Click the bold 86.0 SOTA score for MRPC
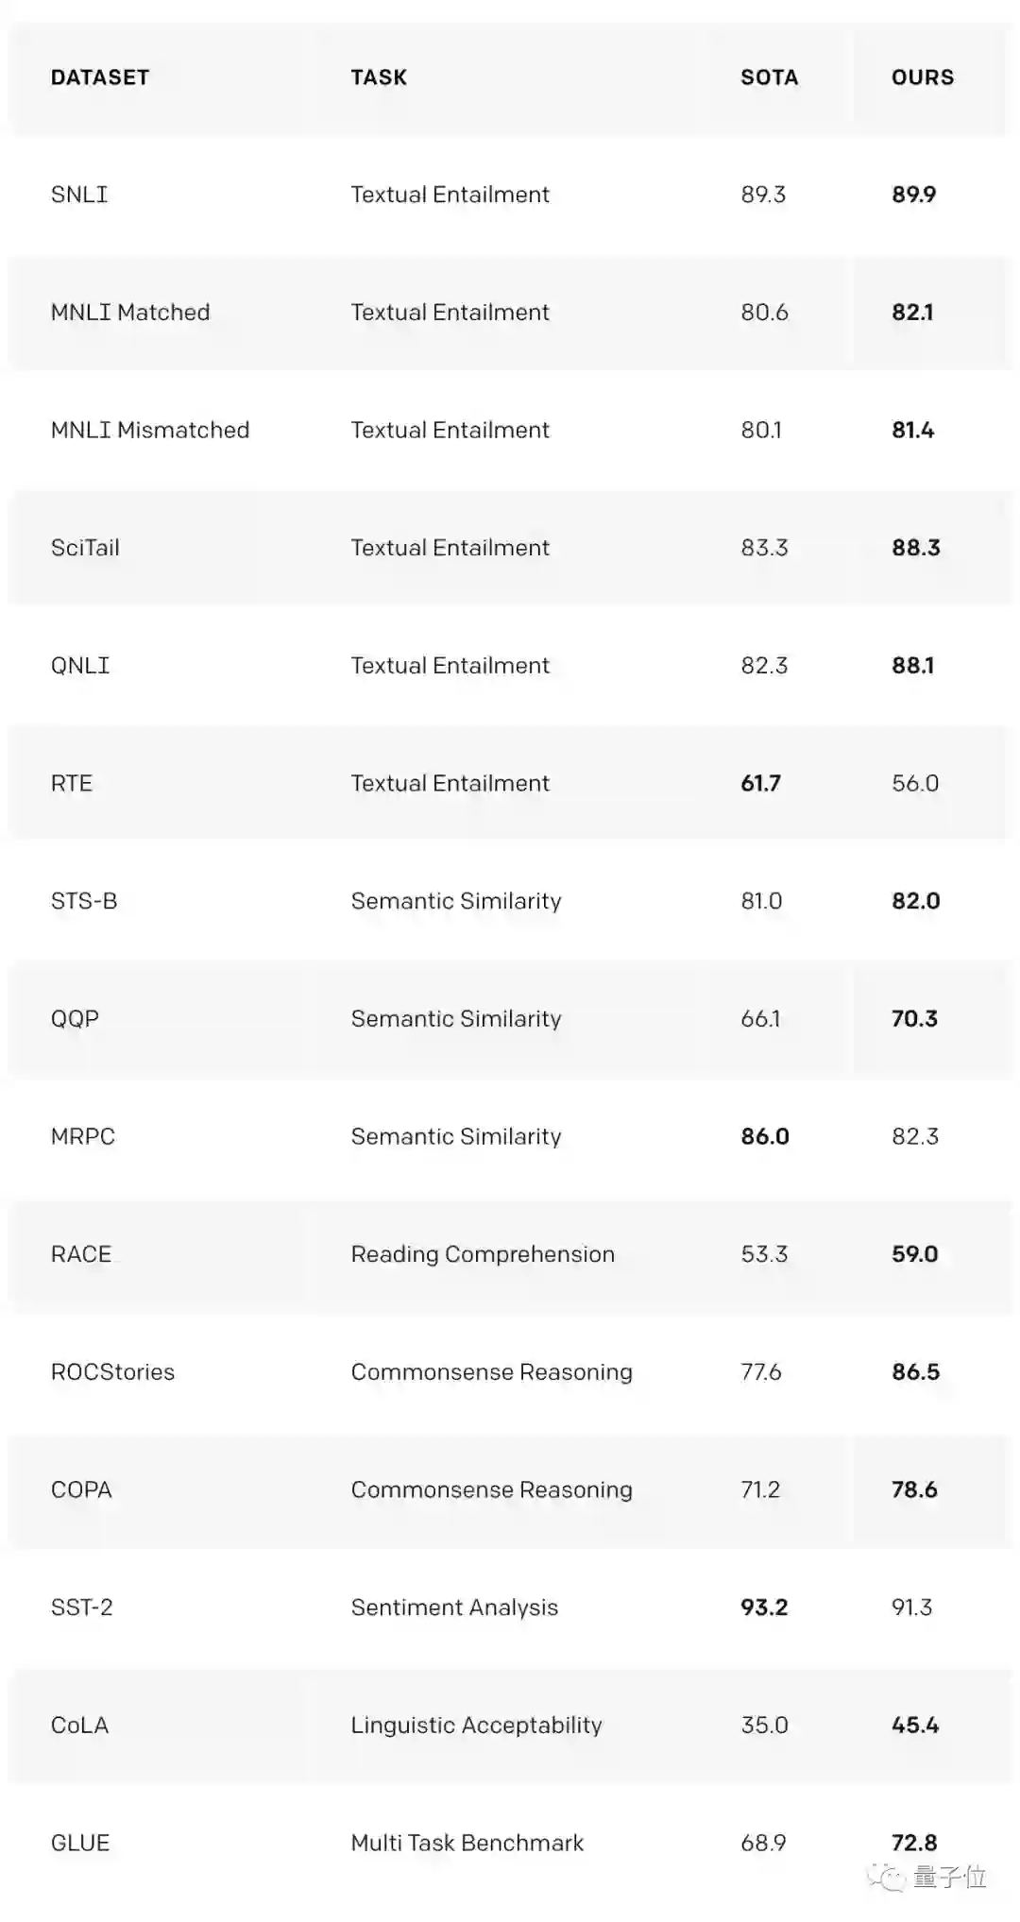Viewport: 1020px width, 1922px height. (x=764, y=1136)
